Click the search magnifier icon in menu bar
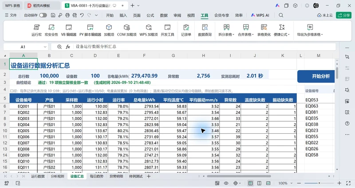Viewport: 355px width, 188px height. (281, 15)
